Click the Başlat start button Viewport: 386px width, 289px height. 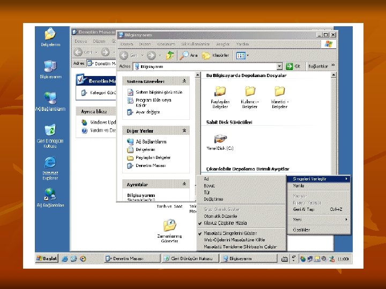click(47, 258)
